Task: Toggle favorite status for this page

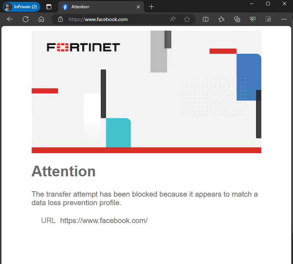Action: pyautogui.click(x=187, y=19)
